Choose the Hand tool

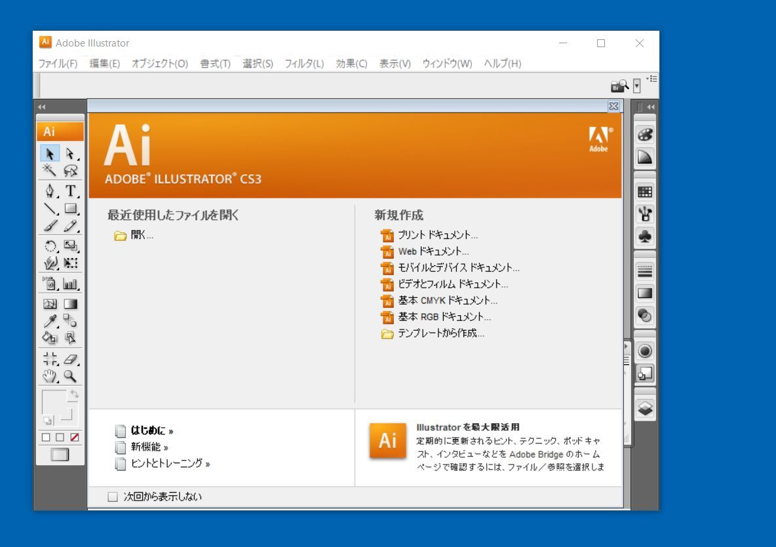pos(50,375)
